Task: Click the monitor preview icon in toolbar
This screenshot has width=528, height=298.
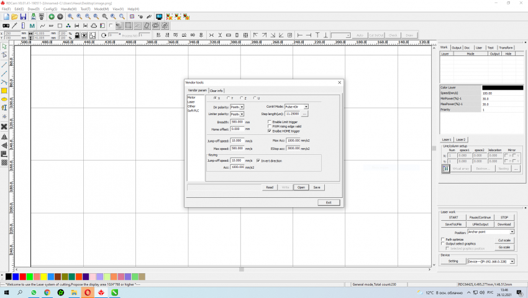Action: [159, 16]
